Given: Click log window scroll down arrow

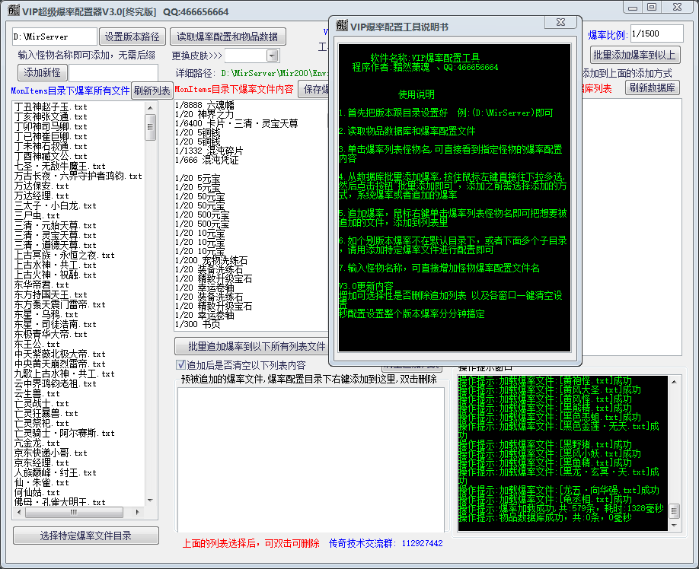Looking at the screenshot, I should (674, 526).
